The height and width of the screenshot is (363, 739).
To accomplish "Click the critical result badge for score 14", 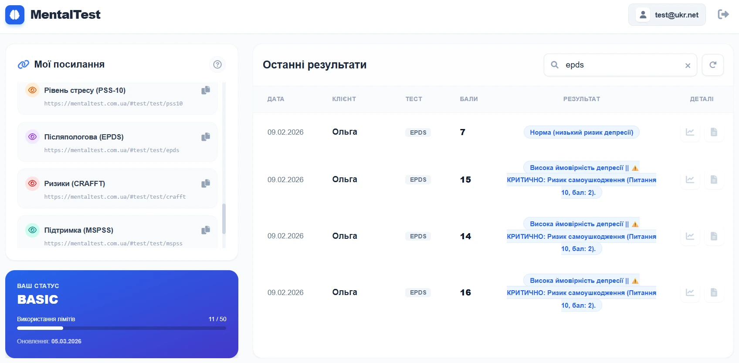I will coord(582,236).
